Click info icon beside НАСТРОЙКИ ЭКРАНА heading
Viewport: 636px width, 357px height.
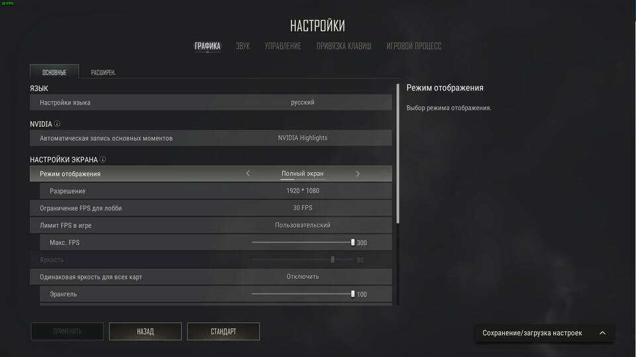pos(103,159)
